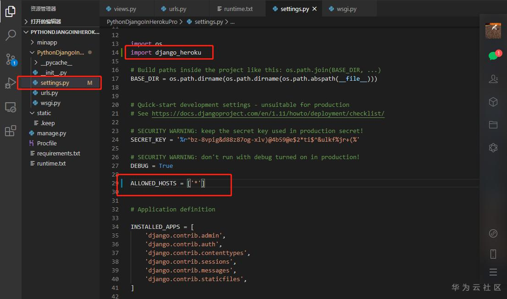Screen dimensions: 507x299
Task: Click the breadcrumb ellipsis segment
Action: [232, 22]
